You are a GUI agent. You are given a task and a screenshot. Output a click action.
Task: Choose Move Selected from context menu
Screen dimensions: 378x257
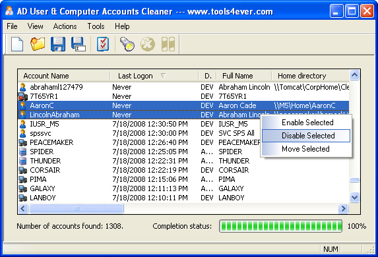306,149
